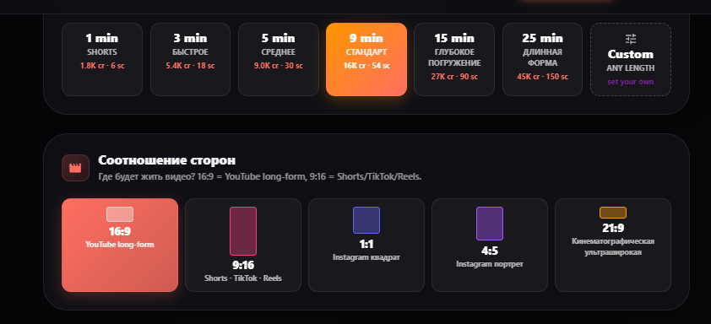Screen dimensions: 711x324
Task: Click the sliders icon on the Custom card
Action: 631,39
